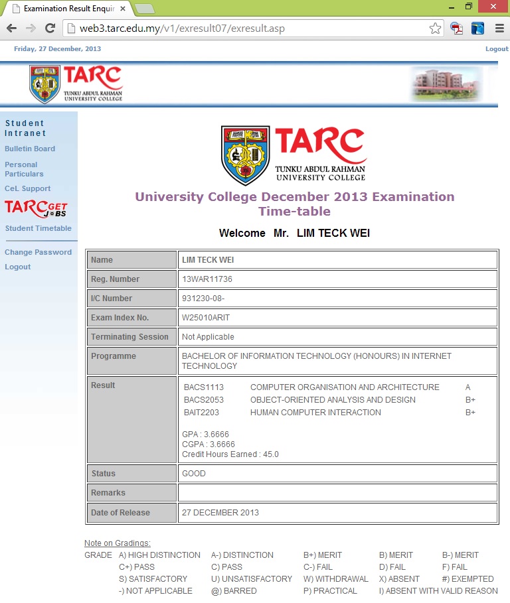
Task: Click Human Computer Interaction course title
Action: pos(315,412)
